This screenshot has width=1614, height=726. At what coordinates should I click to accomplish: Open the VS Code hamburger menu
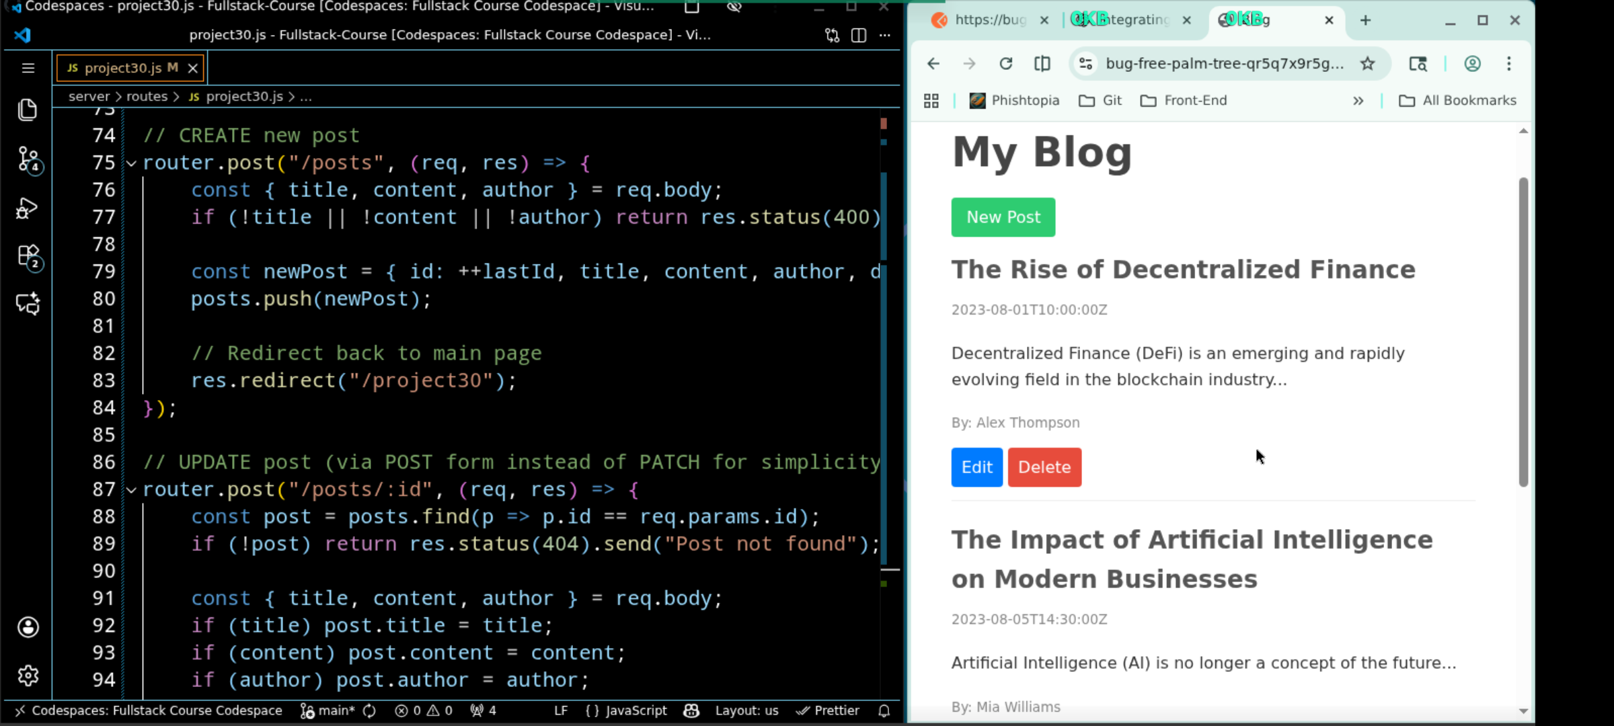click(28, 67)
